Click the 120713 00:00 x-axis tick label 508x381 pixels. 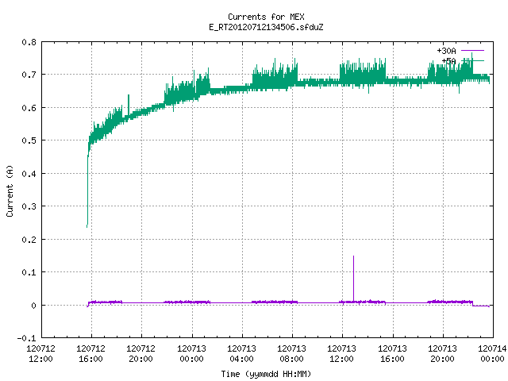191,353
